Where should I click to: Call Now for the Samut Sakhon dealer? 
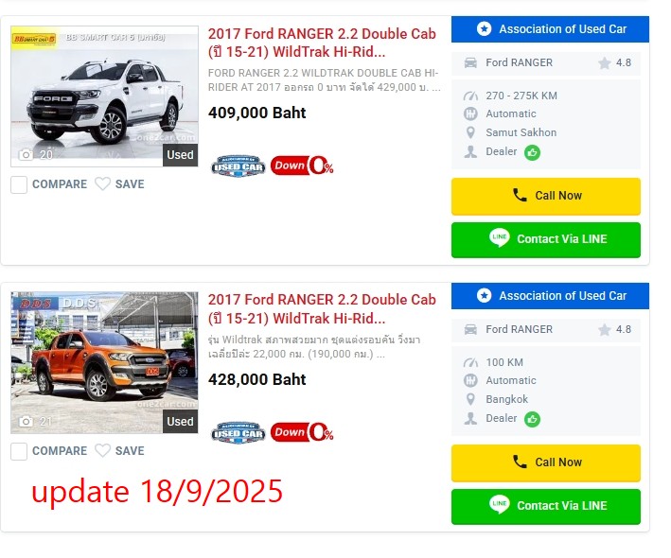click(x=546, y=196)
